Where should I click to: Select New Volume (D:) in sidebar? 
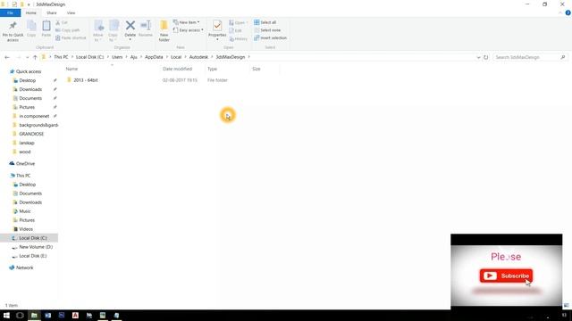[36, 247]
